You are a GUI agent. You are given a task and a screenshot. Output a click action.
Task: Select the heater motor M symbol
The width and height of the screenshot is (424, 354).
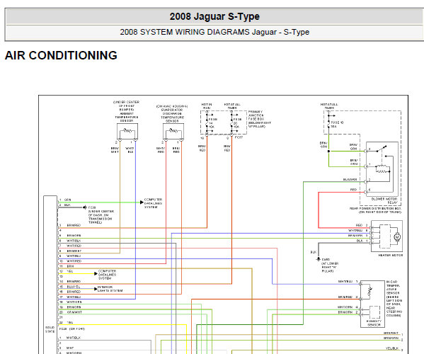click(397, 237)
